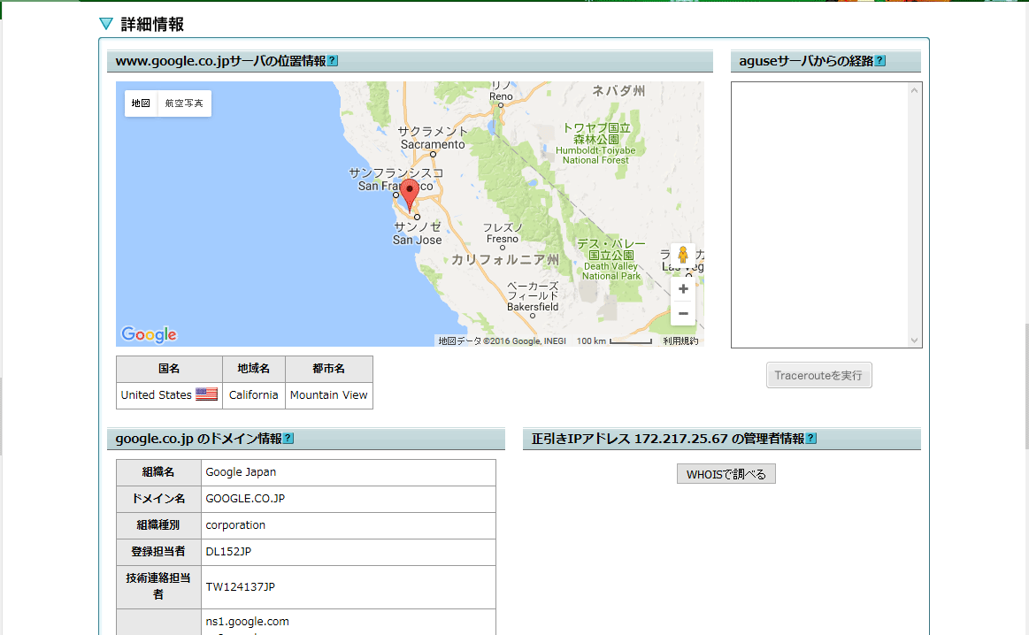The height and width of the screenshot is (635, 1029).
Task: Zoom in the map with plus button
Action: (x=683, y=288)
